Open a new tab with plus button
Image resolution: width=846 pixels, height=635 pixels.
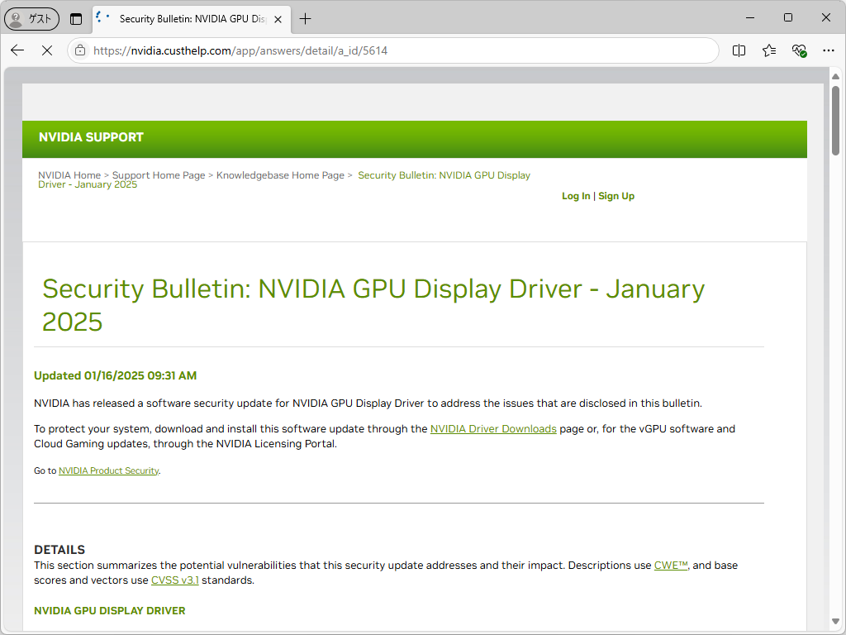(306, 18)
